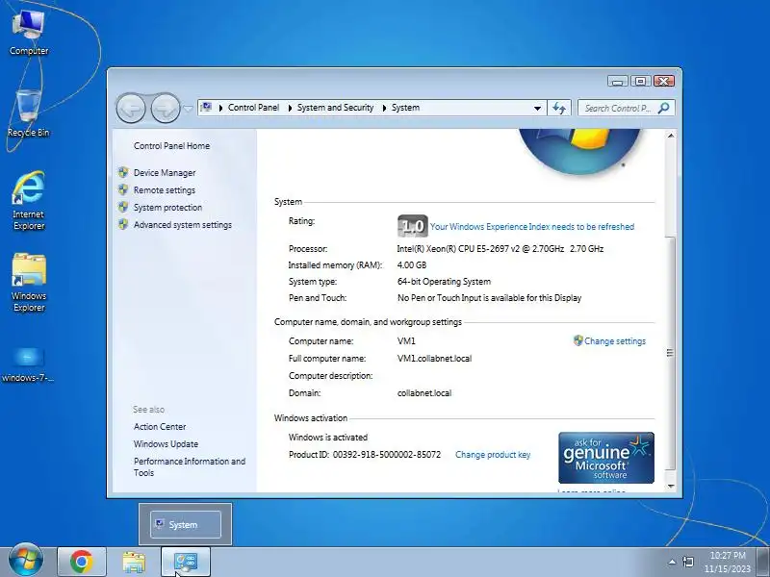Launch Google Chrome from the taskbar
770x577 pixels.
tap(82, 562)
